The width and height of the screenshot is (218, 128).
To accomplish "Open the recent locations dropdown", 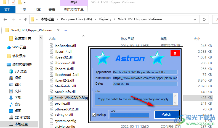I will coord(20,20).
